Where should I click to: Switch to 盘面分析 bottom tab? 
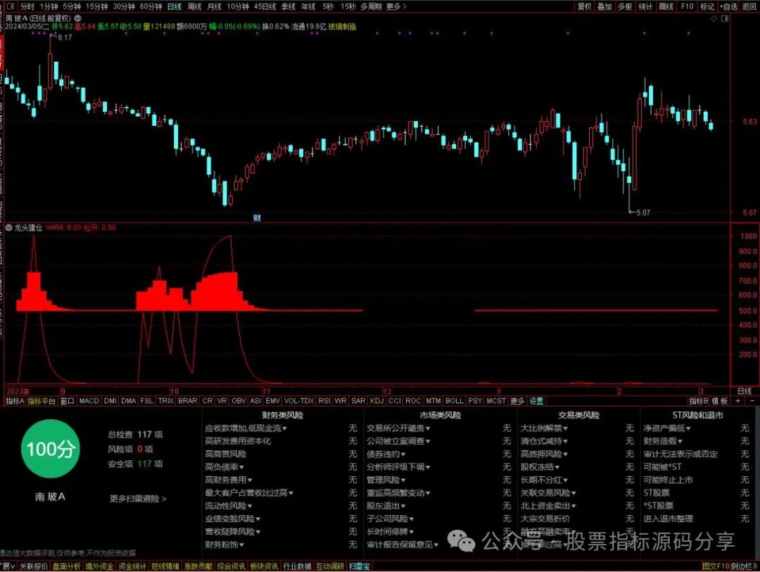pyautogui.click(x=66, y=566)
